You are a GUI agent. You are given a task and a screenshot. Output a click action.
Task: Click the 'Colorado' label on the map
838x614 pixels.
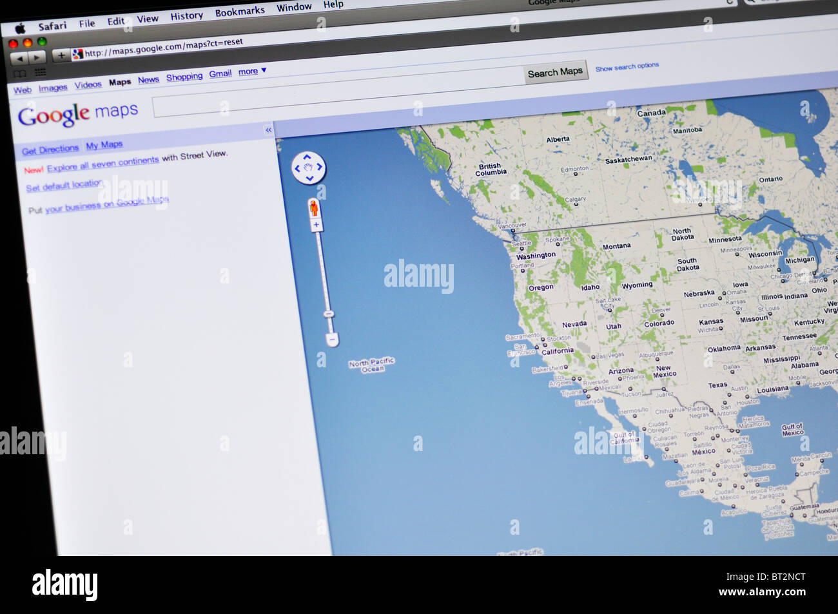[x=659, y=323]
